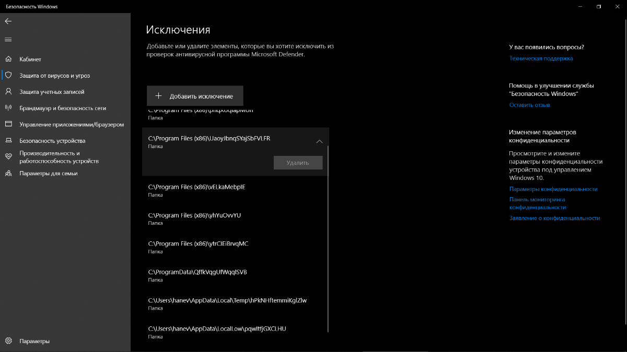
Task: Minimize the Безопасность Windows window
Action: pyautogui.click(x=580, y=6)
